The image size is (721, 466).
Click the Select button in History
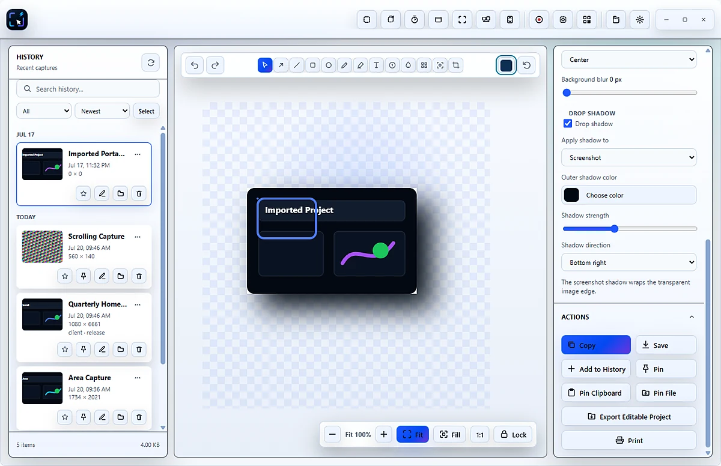(x=146, y=111)
